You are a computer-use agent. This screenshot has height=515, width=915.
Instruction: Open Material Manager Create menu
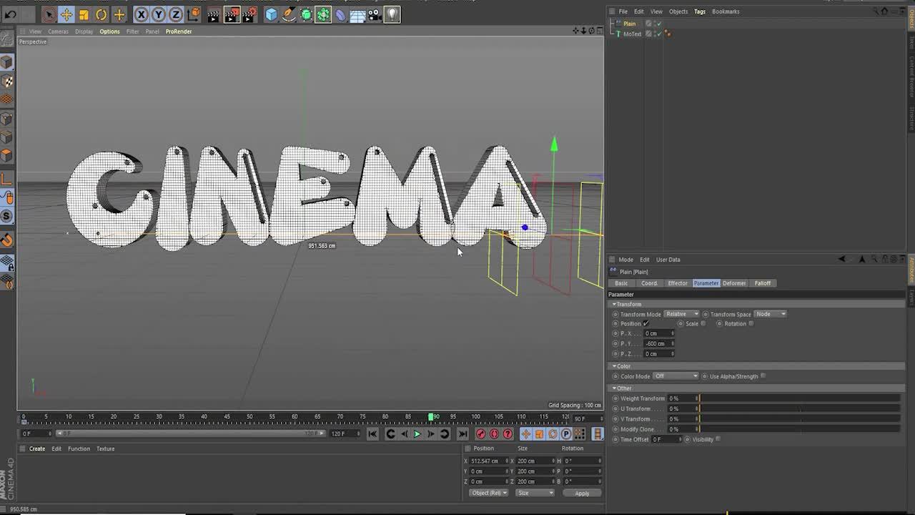[37, 448]
